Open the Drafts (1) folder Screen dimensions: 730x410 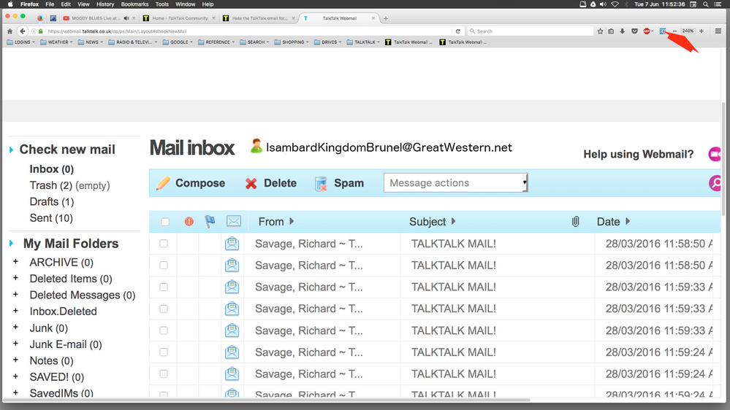(x=52, y=202)
